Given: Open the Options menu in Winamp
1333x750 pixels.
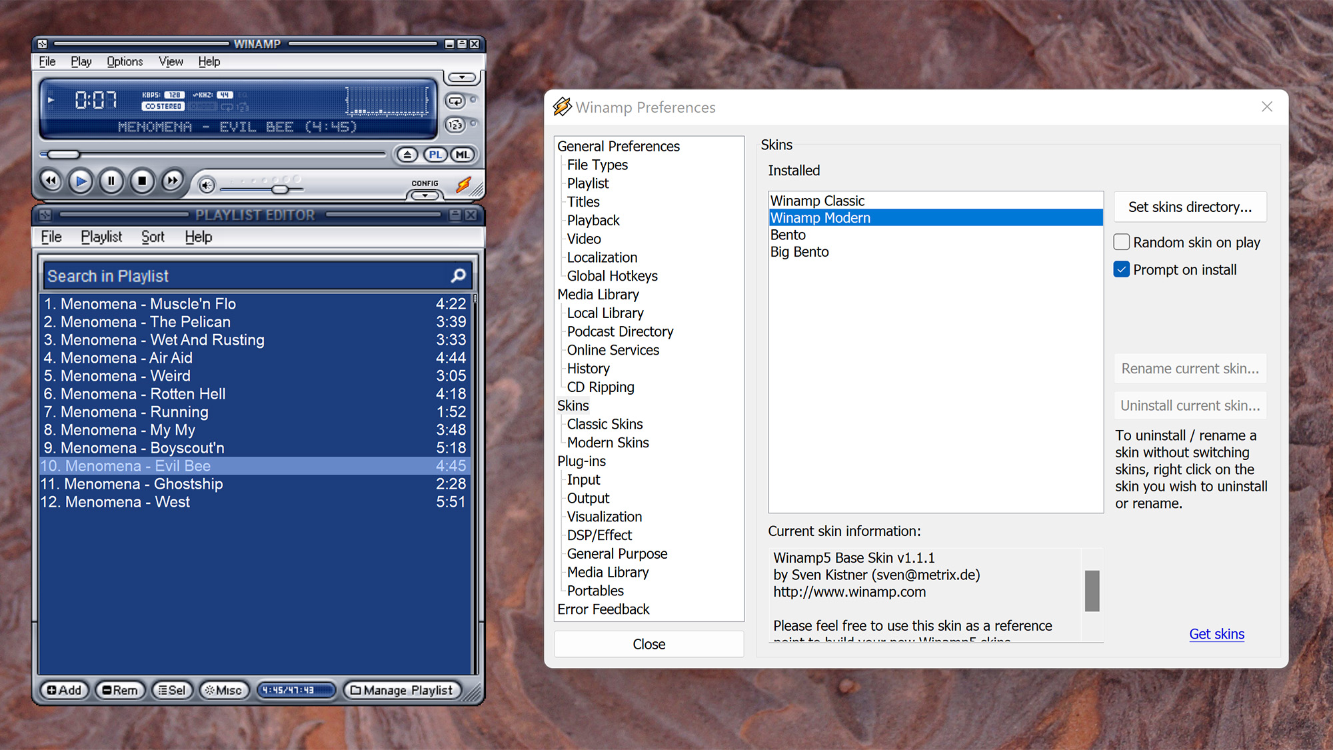Looking at the screenshot, I should 124,61.
